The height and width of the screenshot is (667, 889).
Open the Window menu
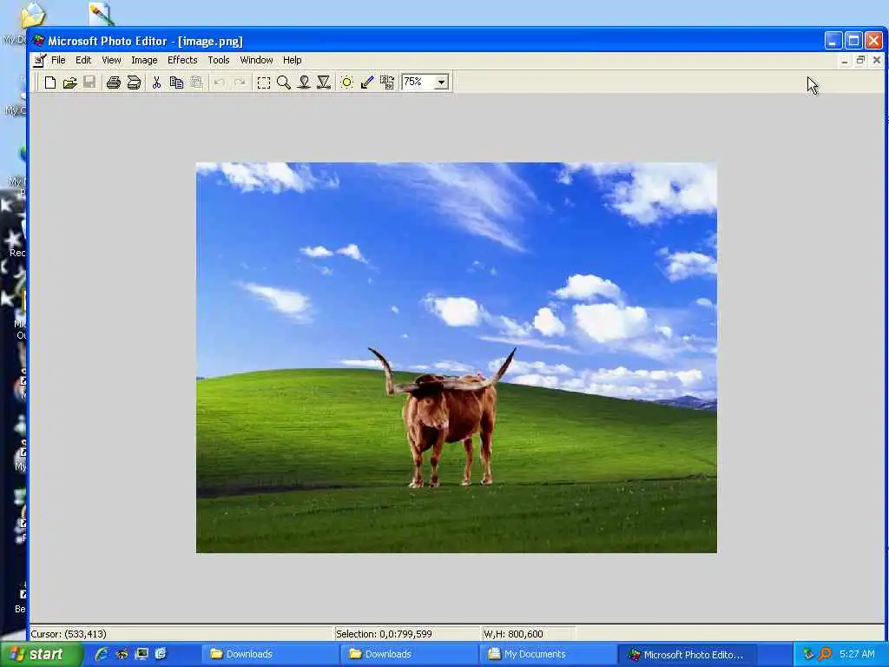pos(256,60)
